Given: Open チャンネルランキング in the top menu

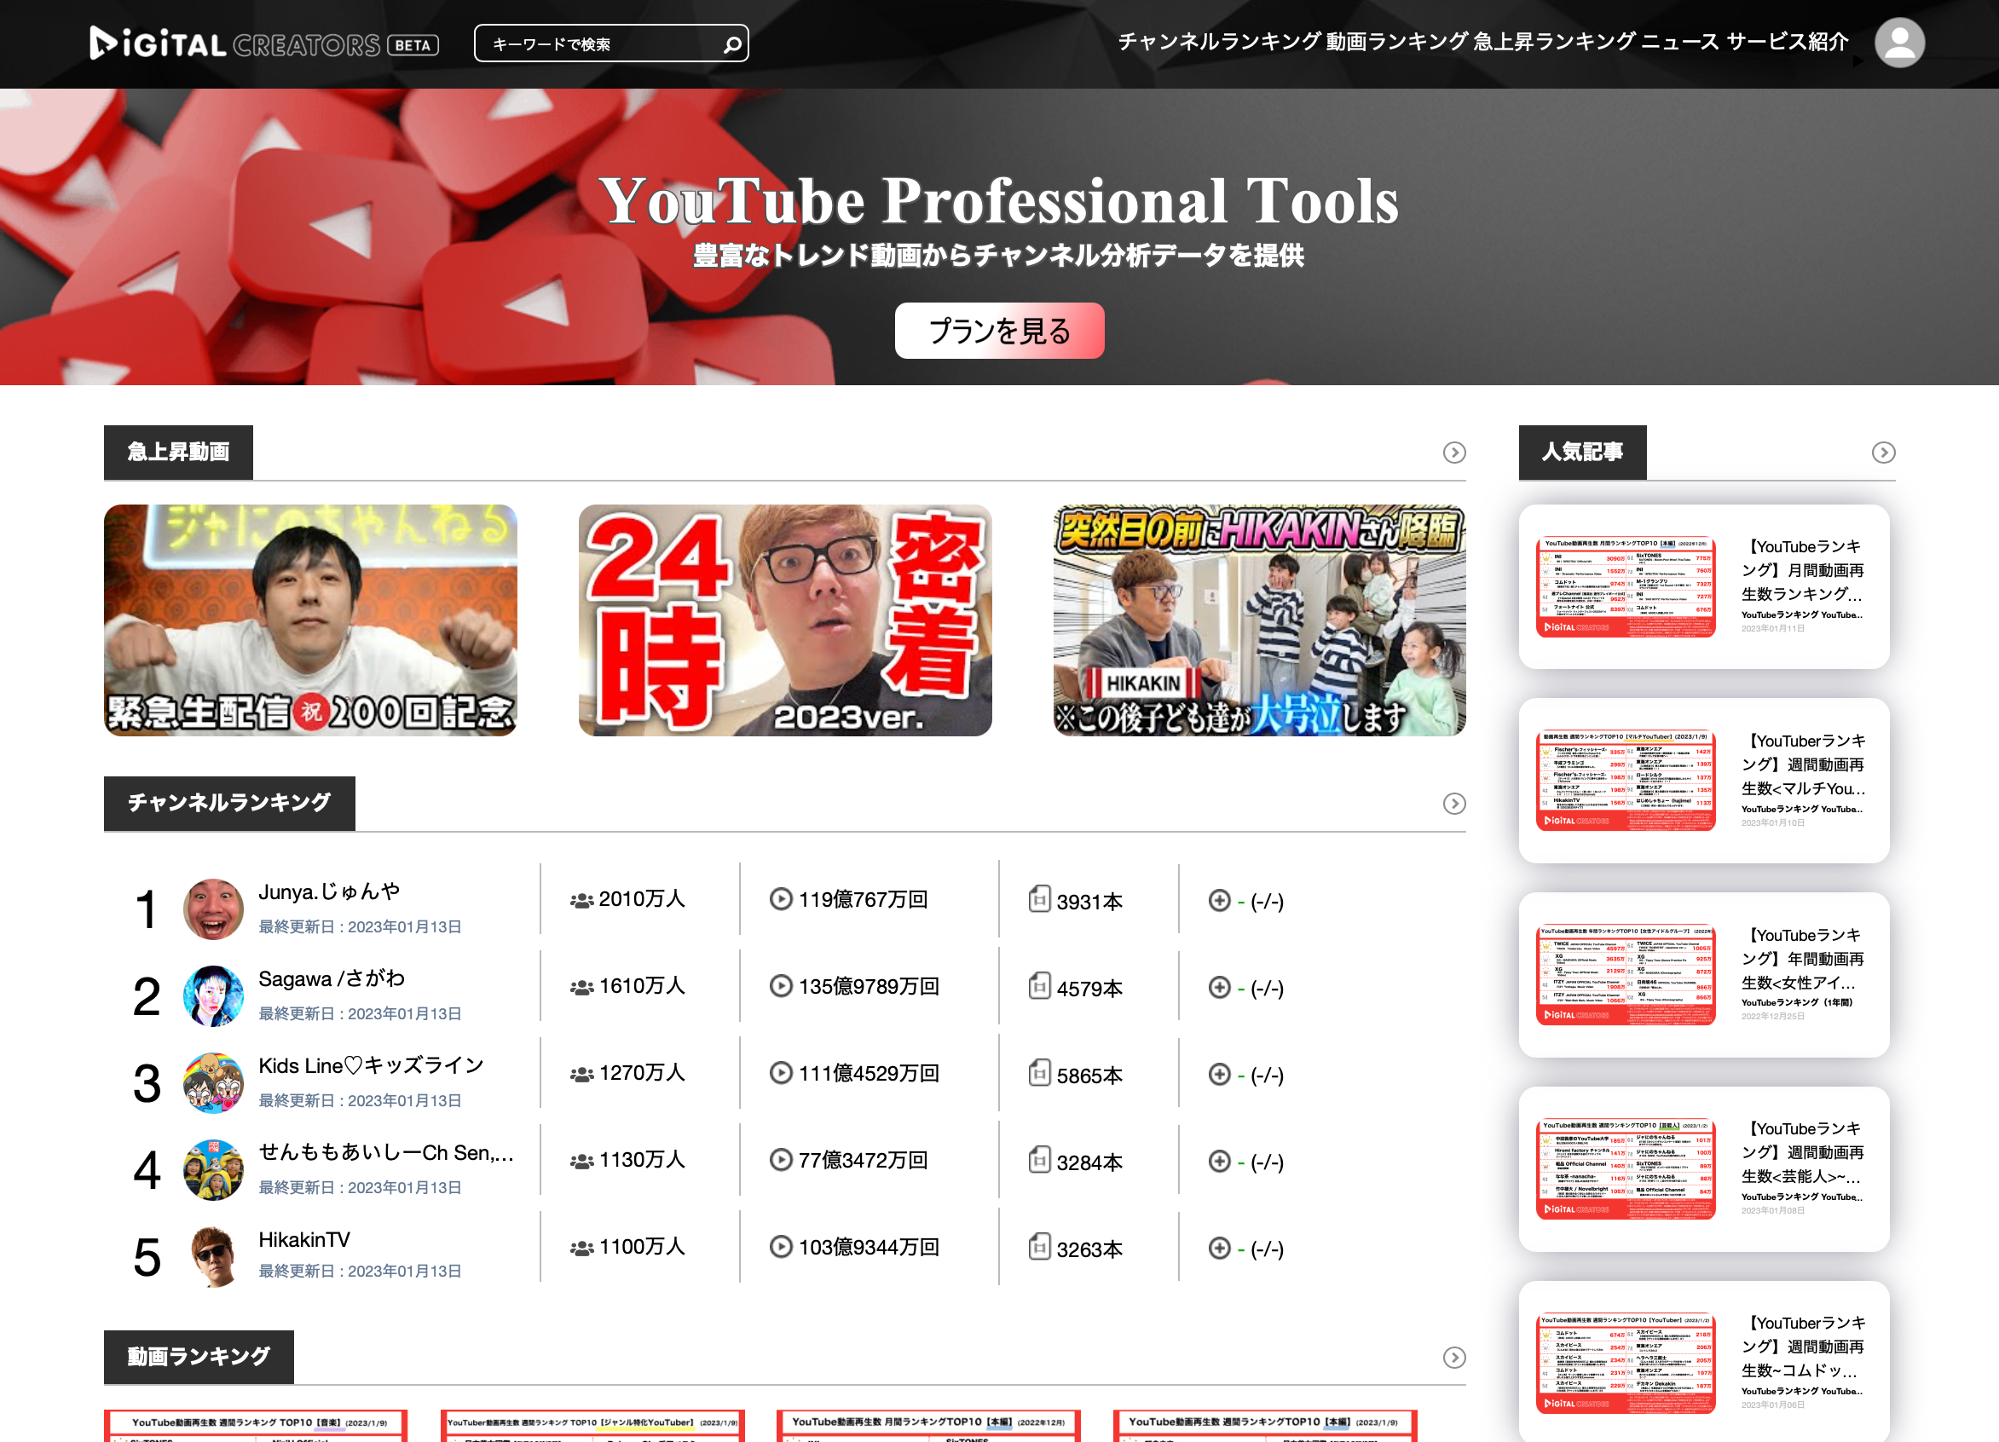Looking at the screenshot, I should (1219, 42).
